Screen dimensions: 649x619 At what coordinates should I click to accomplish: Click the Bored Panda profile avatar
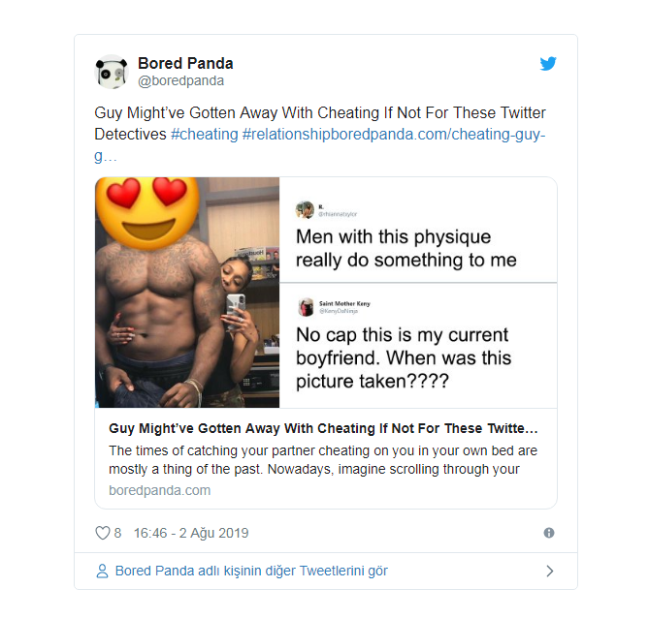click(112, 72)
